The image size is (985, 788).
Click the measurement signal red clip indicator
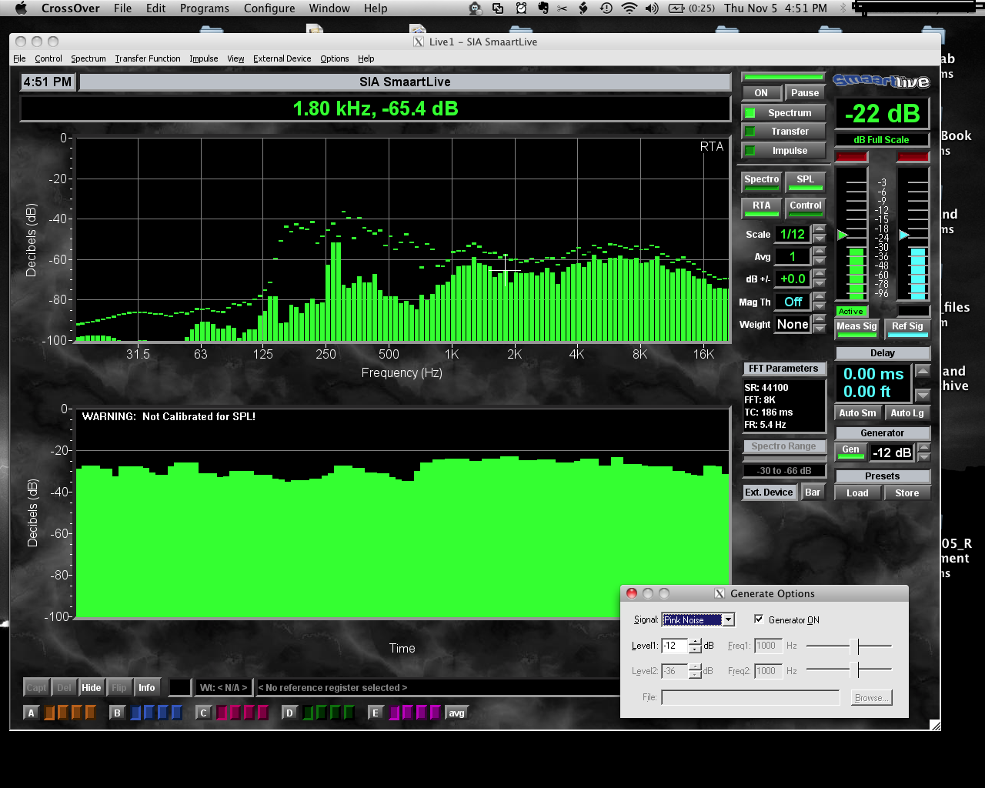click(x=851, y=156)
